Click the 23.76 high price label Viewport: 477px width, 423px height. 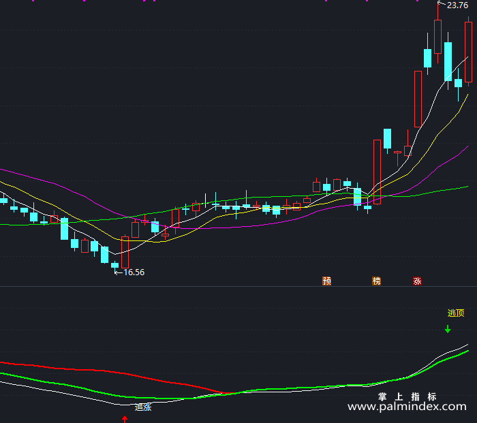457,5
